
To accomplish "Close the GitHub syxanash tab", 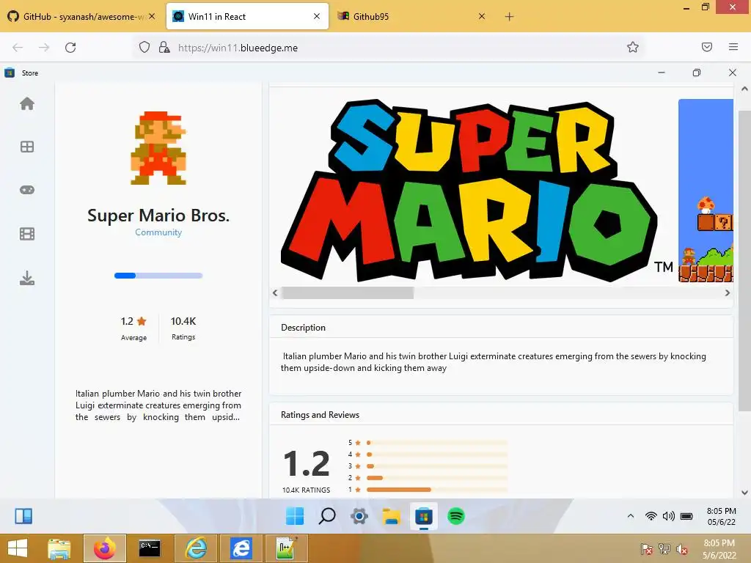I will pos(152,16).
